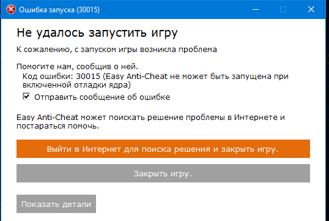Click the heading 'Не удалось запустить игру'
329x221 pixels.
coord(97,33)
